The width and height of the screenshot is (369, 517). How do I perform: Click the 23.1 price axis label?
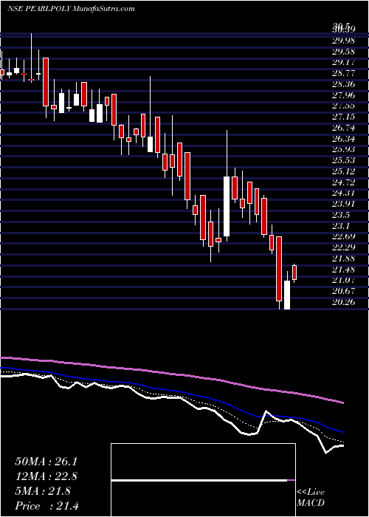[342, 225]
